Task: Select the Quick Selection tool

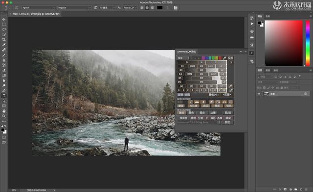Action: coord(4,35)
